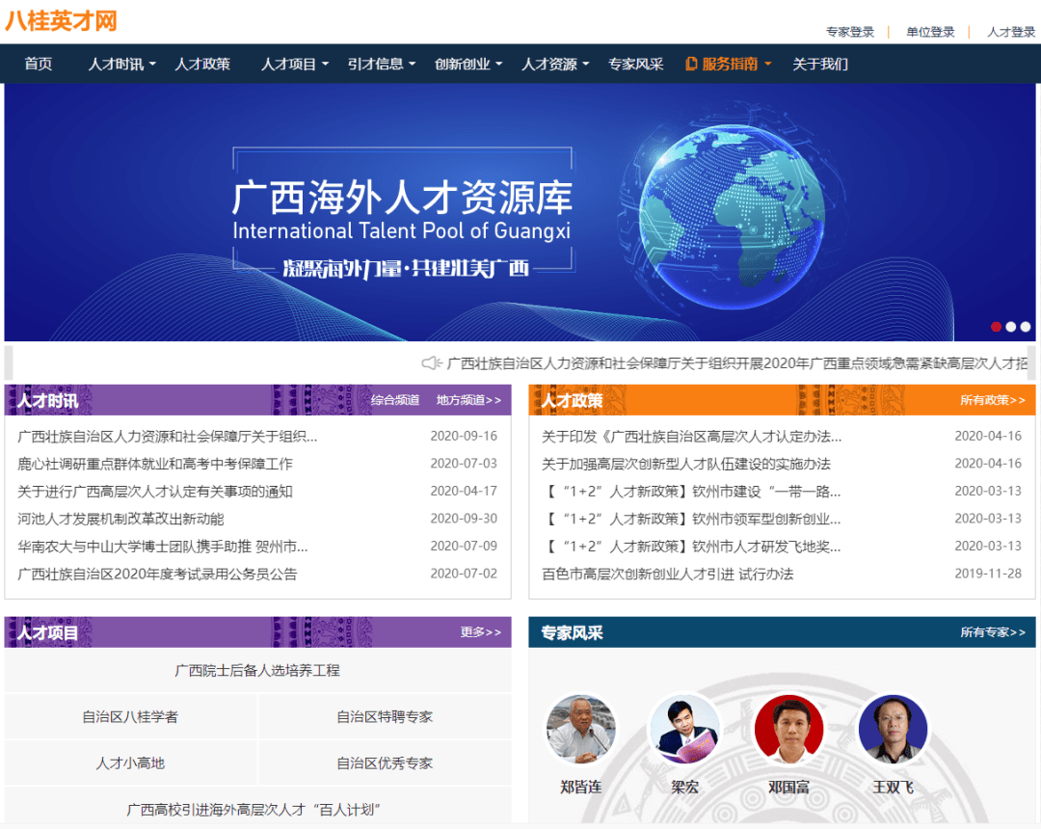Image resolution: width=1041 pixels, height=829 pixels.
Task: Click the 广西海外人才资源库 banner image
Action: [x=520, y=212]
